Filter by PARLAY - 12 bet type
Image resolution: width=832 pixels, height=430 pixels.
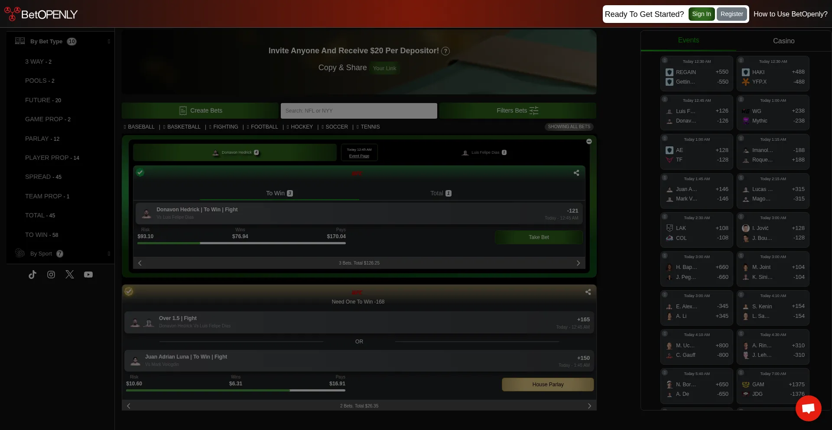(x=42, y=139)
